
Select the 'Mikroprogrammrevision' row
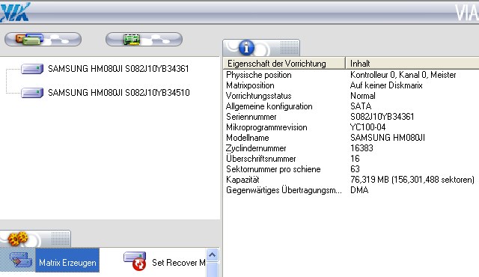351,127
